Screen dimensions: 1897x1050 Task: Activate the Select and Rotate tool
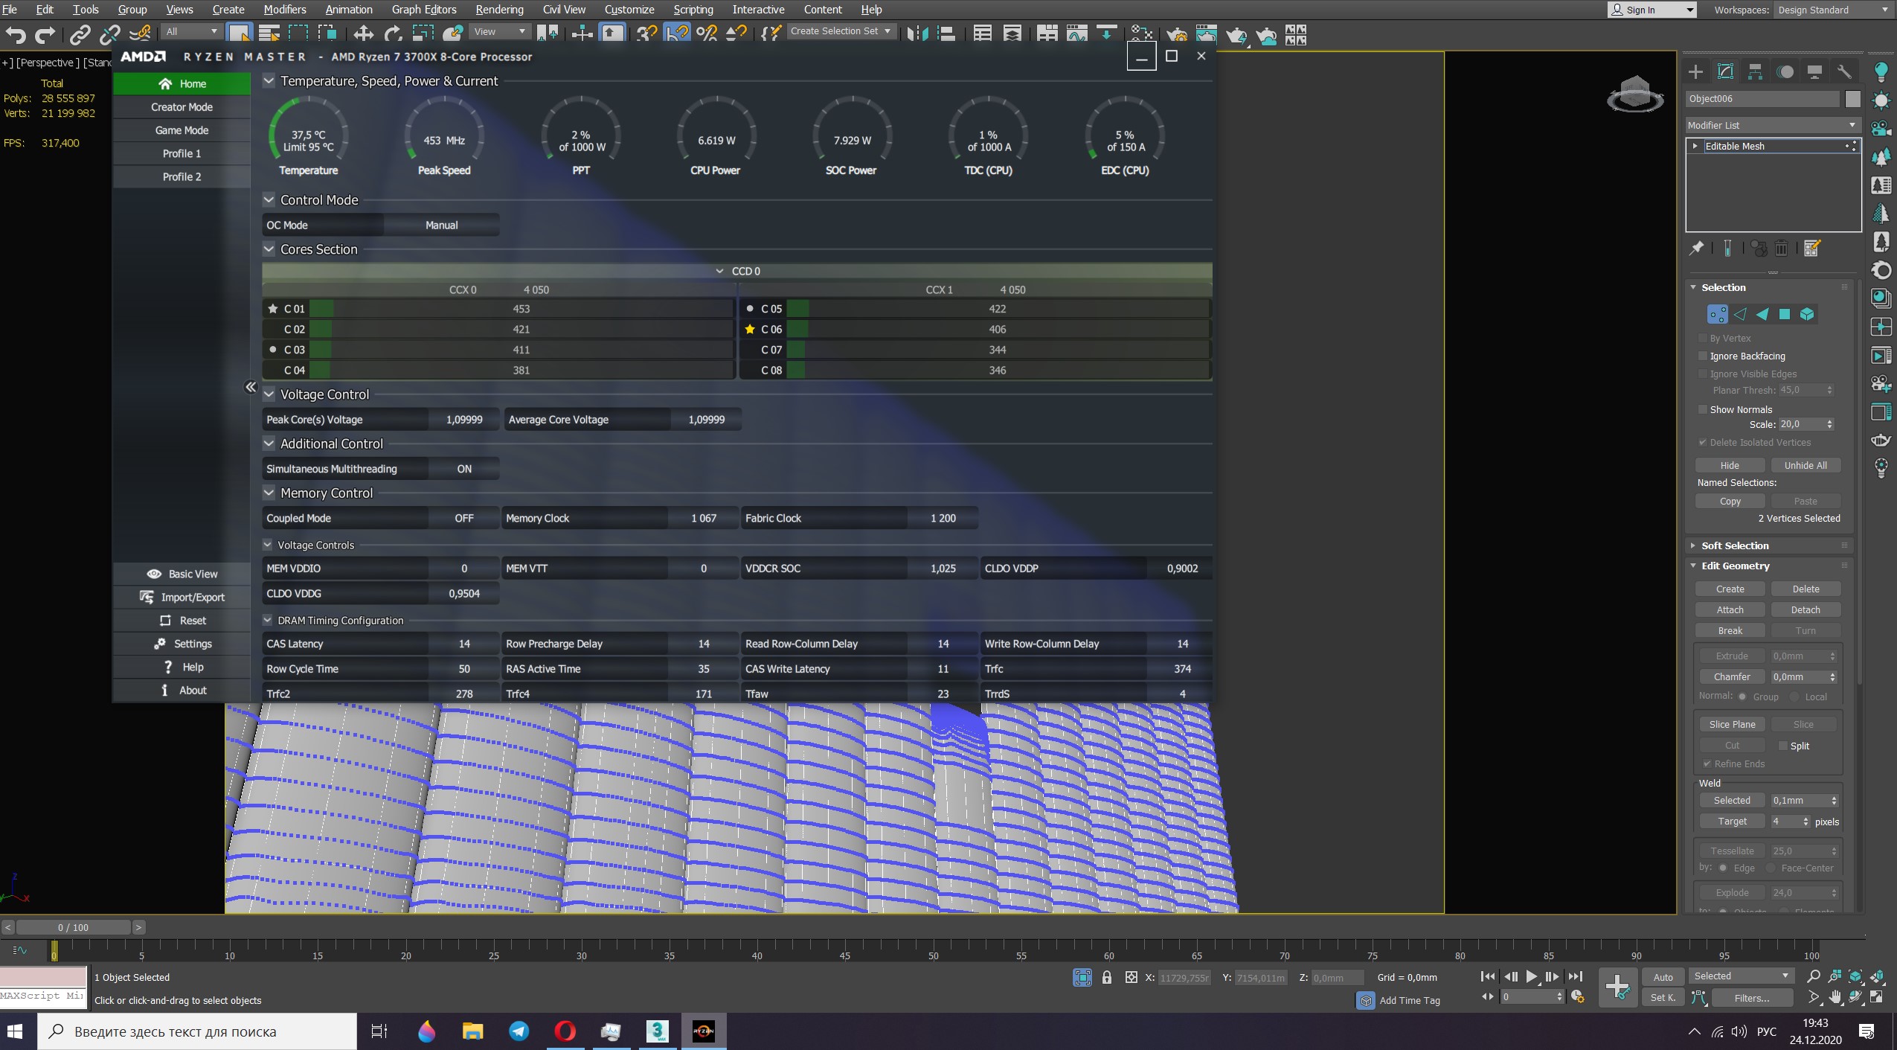pos(393,33)
